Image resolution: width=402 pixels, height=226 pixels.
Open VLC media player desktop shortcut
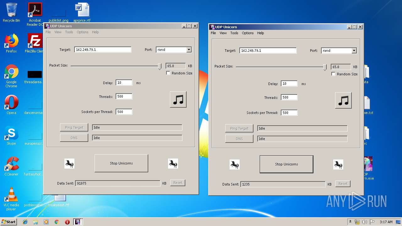pyautogui.click(x=11, y=199)
